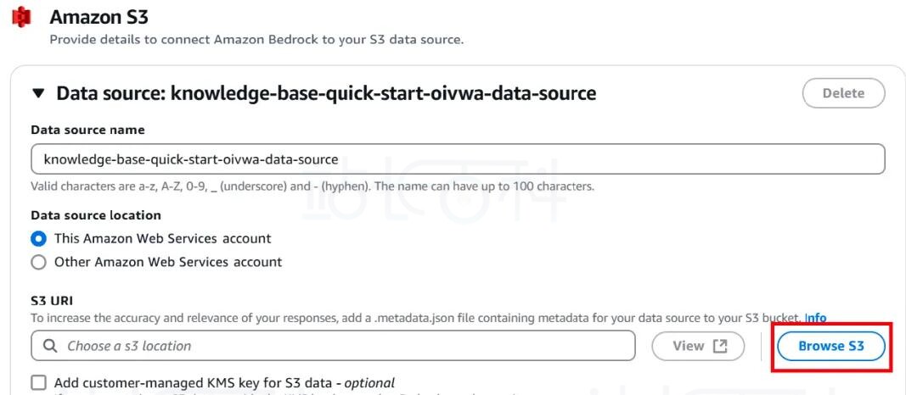Click the Choose a s3 location search box
906x395 pixels.
[334, 346]
